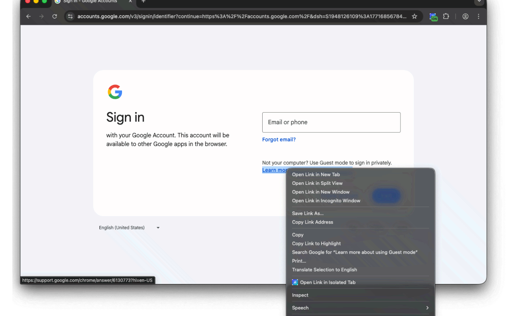Select Copy Link Address
This screenshot has height=316, width=507.
coord(360,222)
